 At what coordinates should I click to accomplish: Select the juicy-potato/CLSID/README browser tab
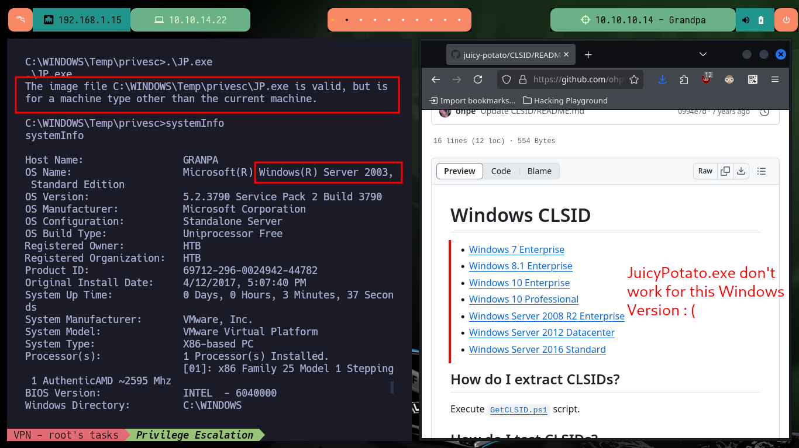510,54
